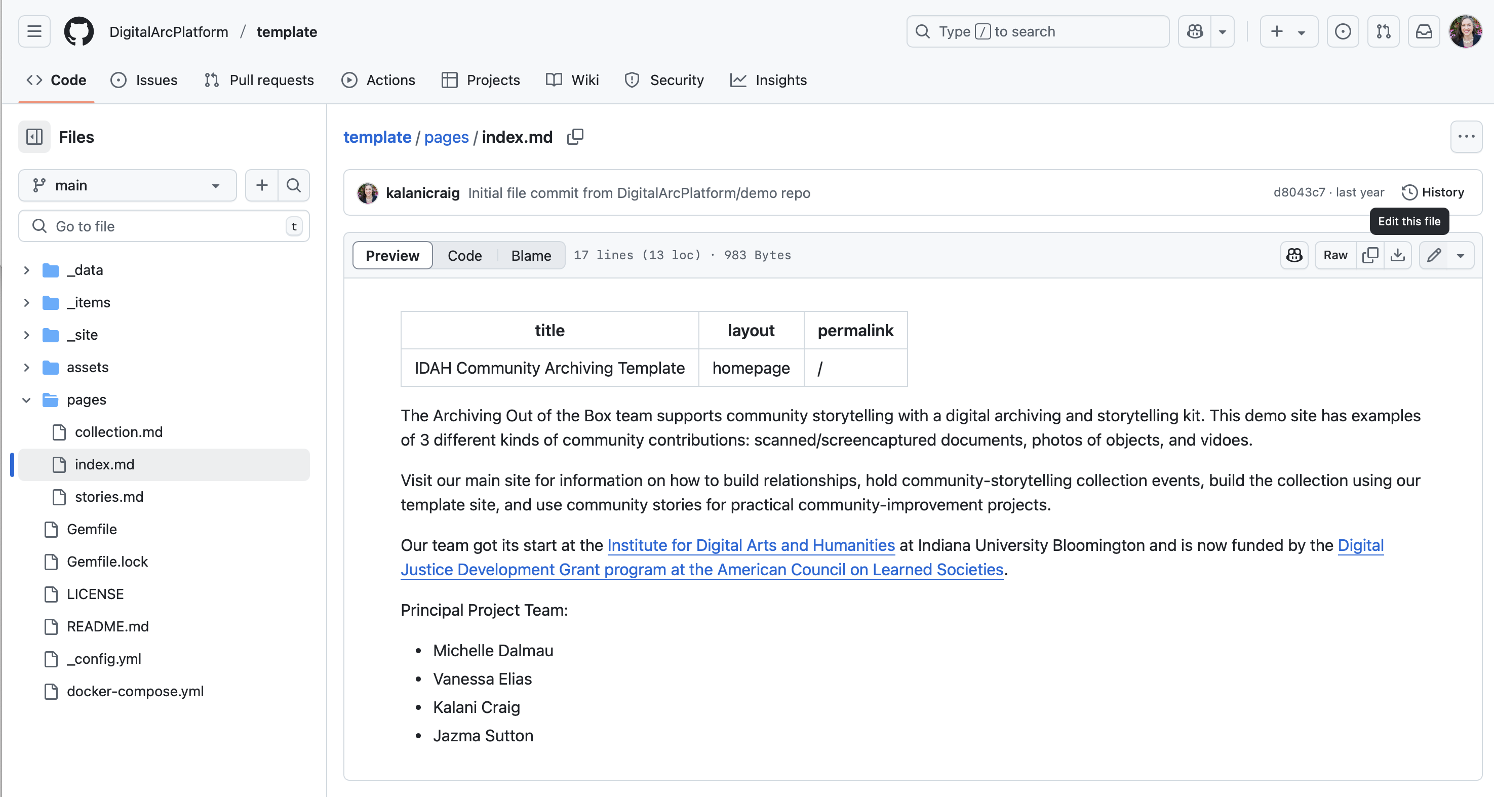Search this repository with magnifier icon
1494x797 pixels.
[294, 185]
